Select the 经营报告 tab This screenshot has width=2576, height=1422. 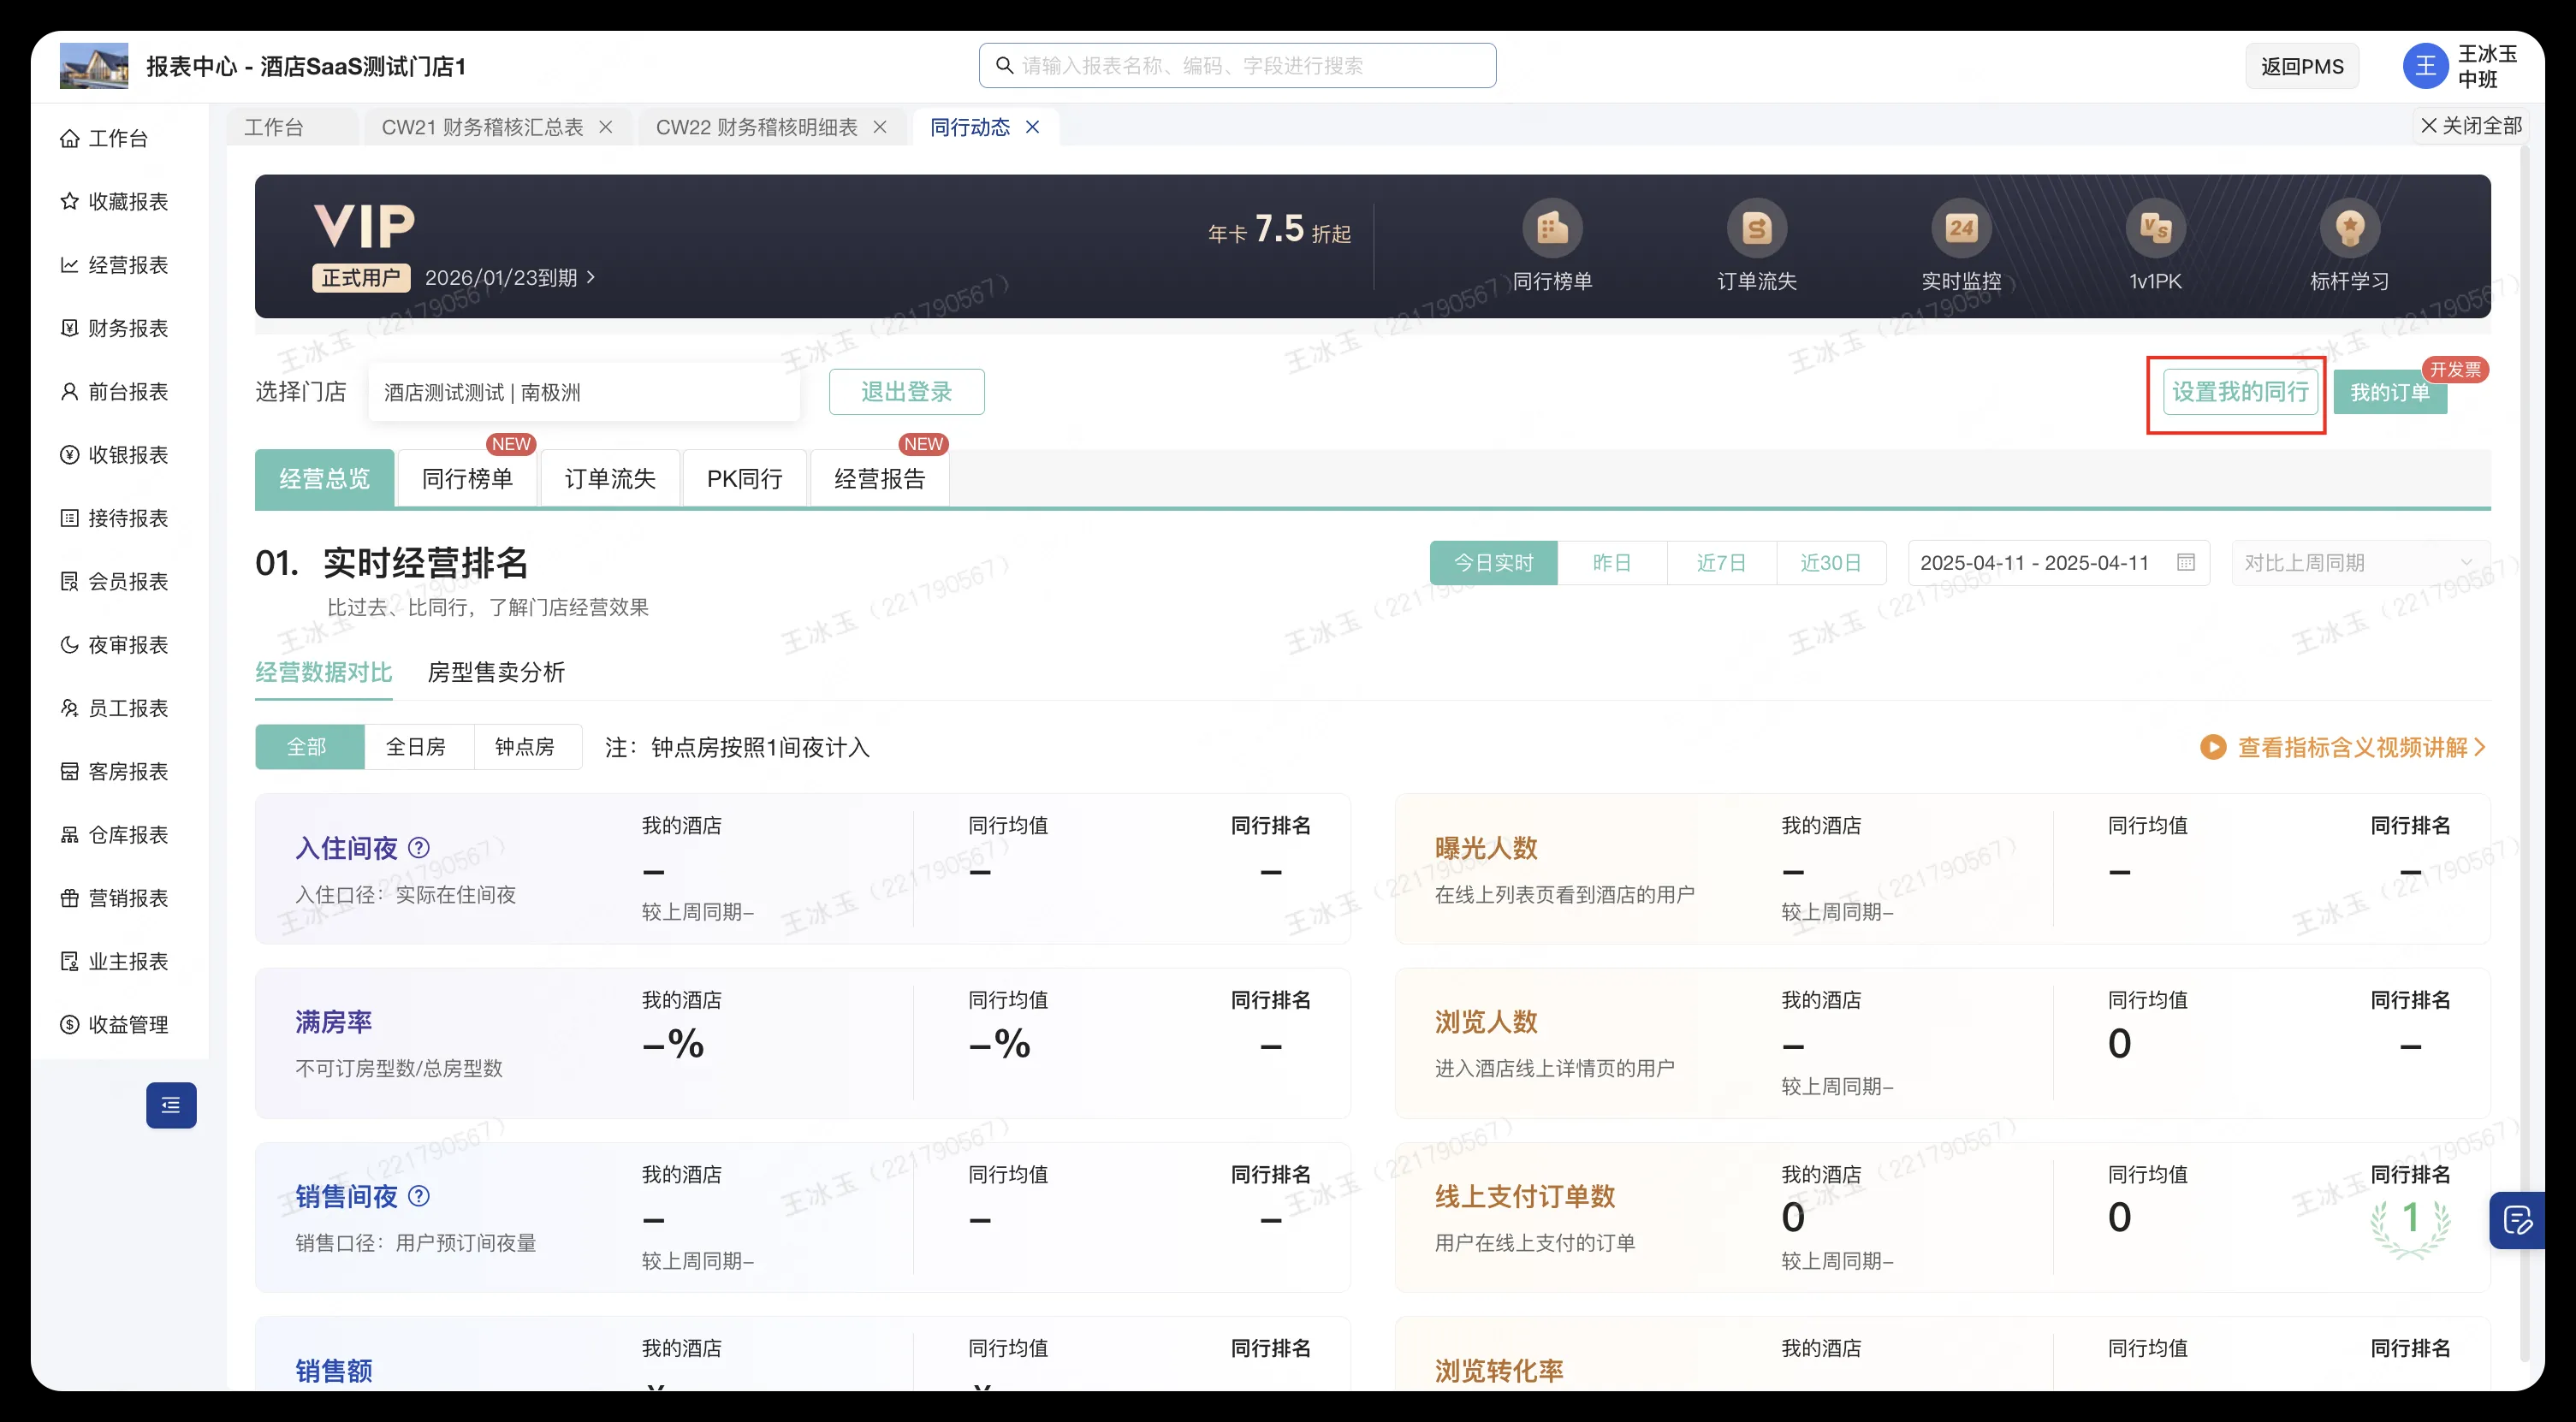pos(880,479)
